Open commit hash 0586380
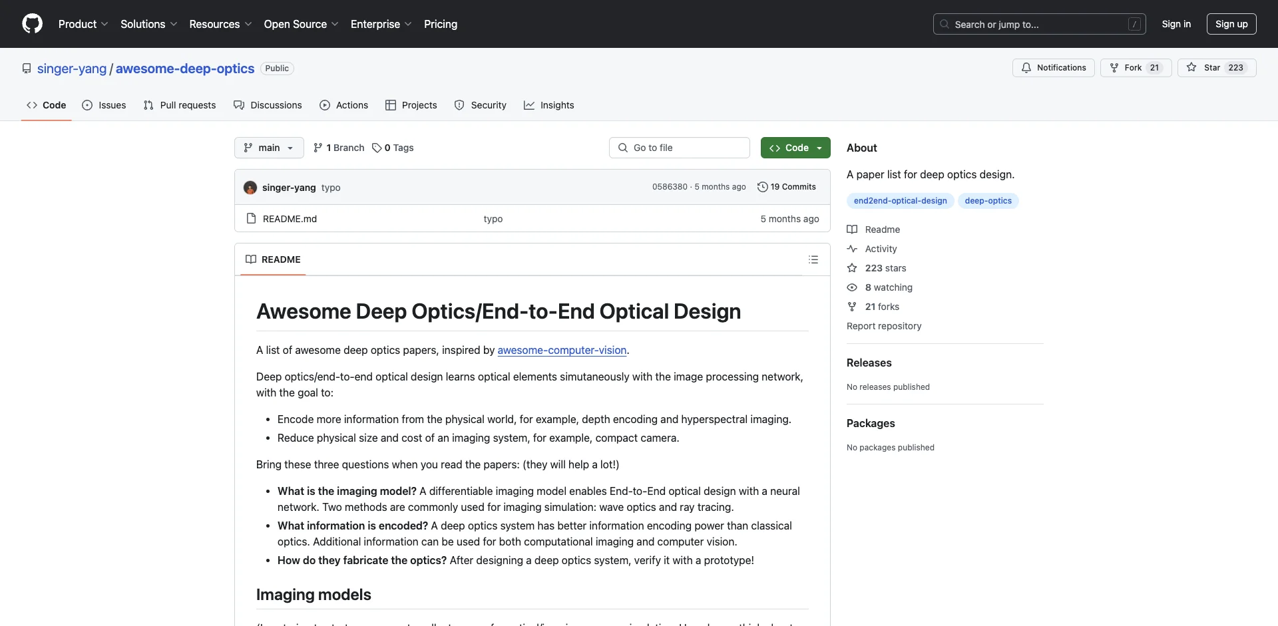 click(670, 187)
